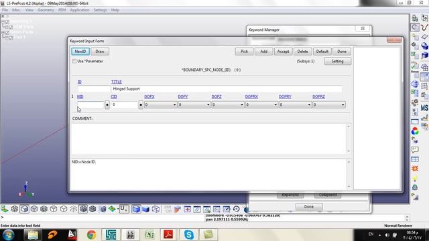Click the blue solid shapes icon
The height and width of the screenshot is (241, 429).
tap(424, 46)
